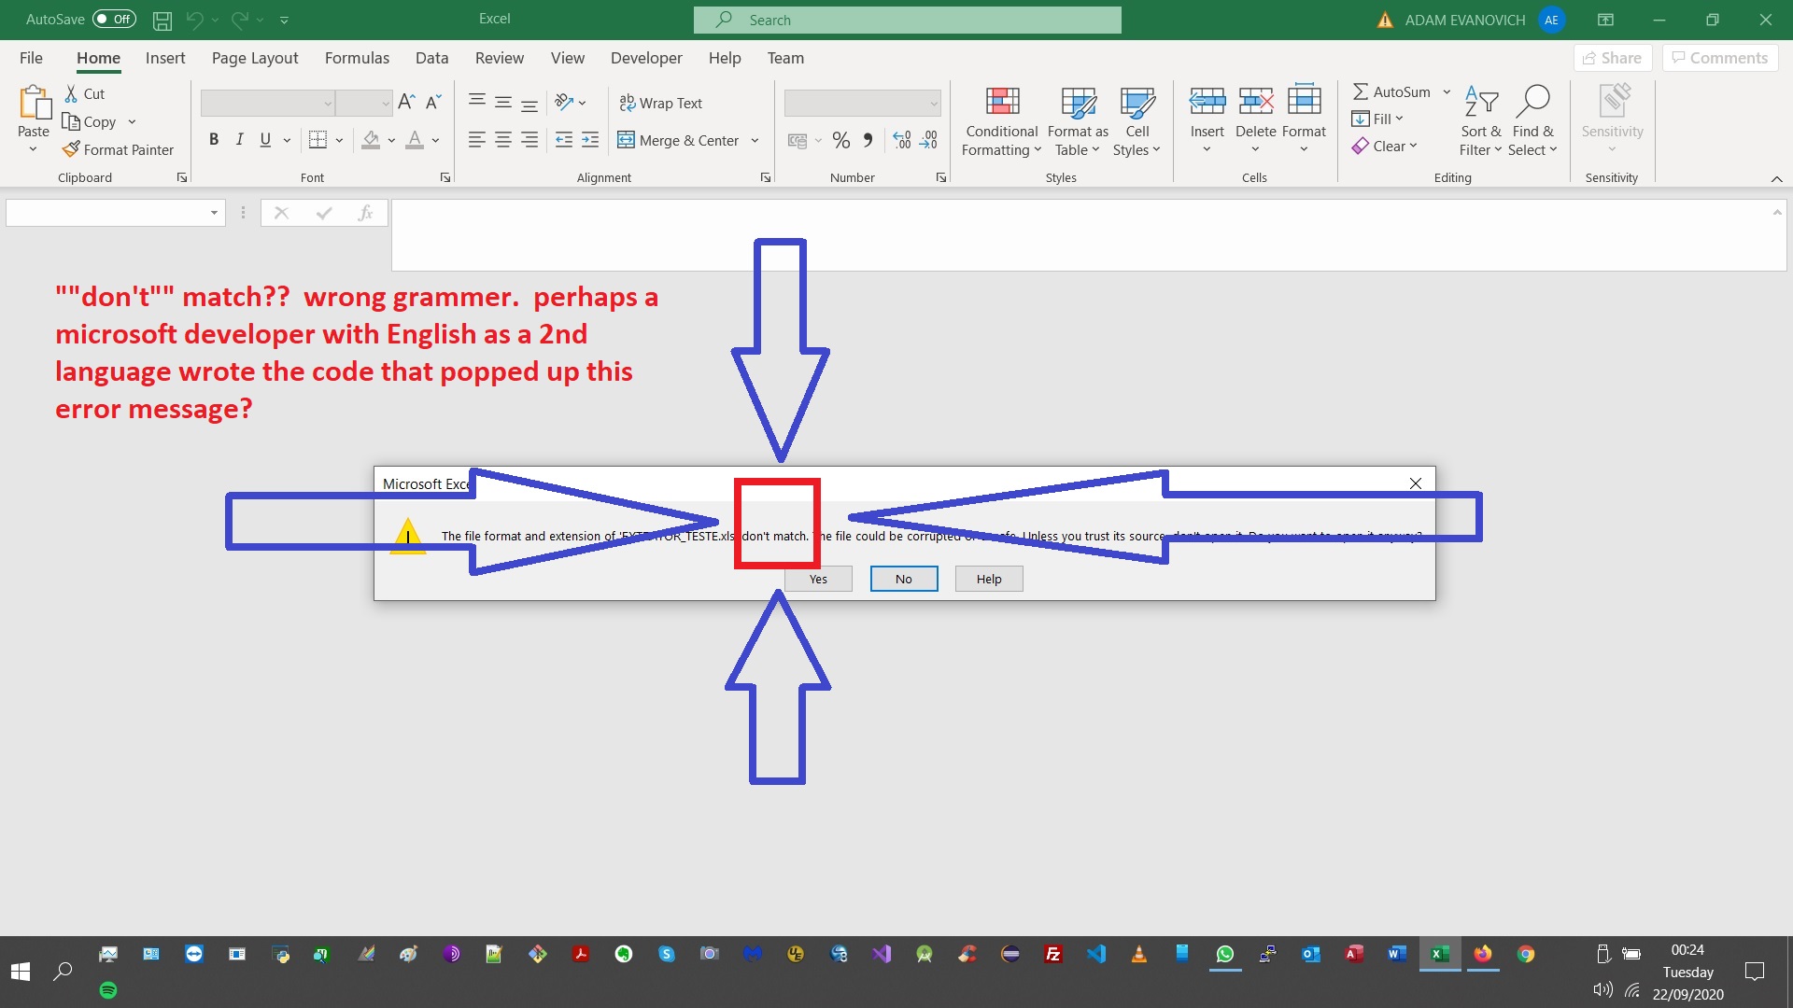
Task: Click the Share button
Action: 1613,58
